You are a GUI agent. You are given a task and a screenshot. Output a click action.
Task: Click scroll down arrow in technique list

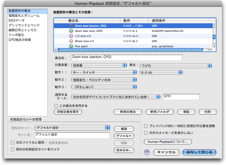[x=214, y=46]
